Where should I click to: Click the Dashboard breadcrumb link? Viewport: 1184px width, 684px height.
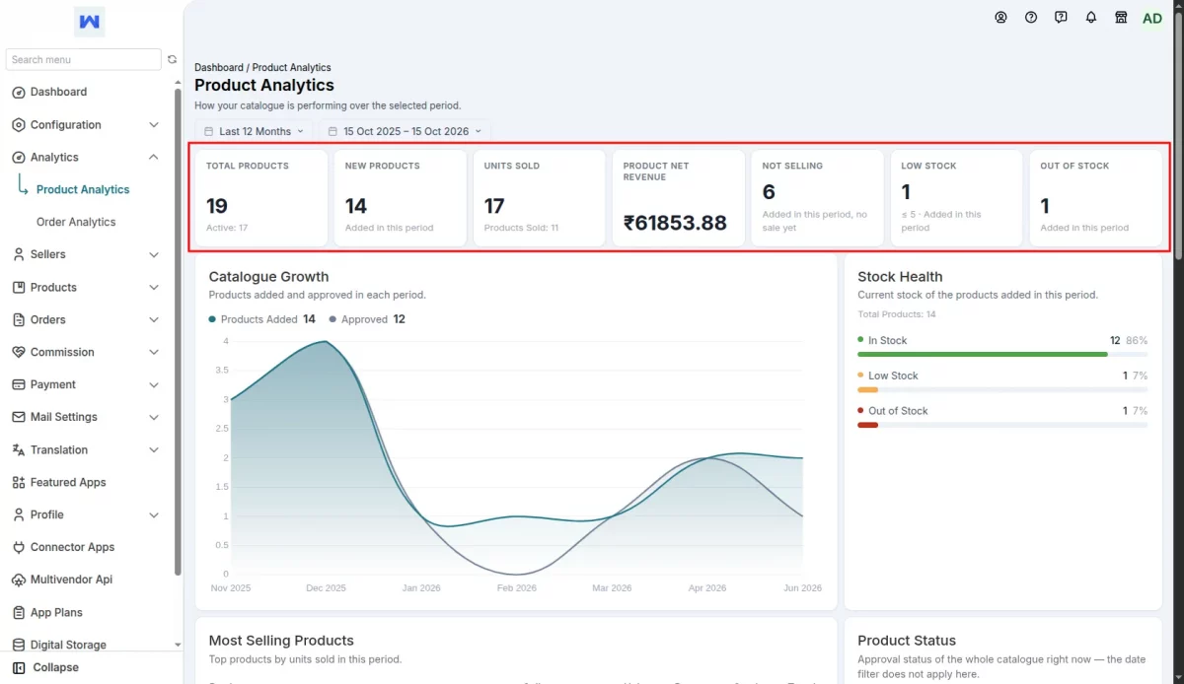[x=218, y=68]
